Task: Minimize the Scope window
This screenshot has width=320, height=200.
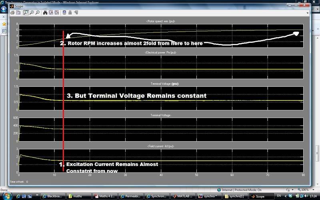Action: coord(290,5)
